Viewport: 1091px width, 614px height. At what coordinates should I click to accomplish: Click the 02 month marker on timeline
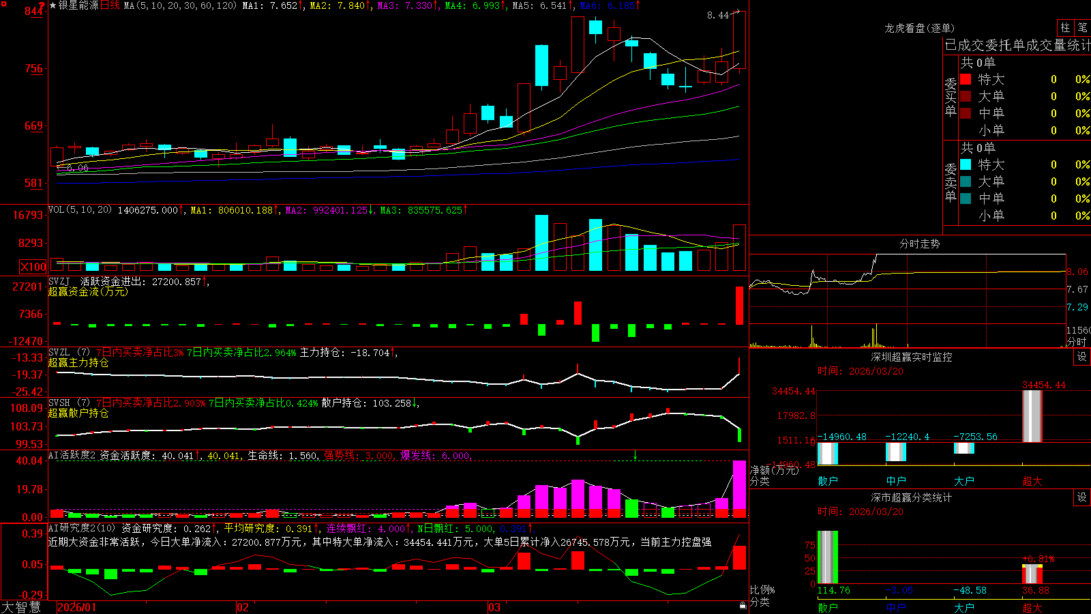pyautogui.click(x=243, y=607)
